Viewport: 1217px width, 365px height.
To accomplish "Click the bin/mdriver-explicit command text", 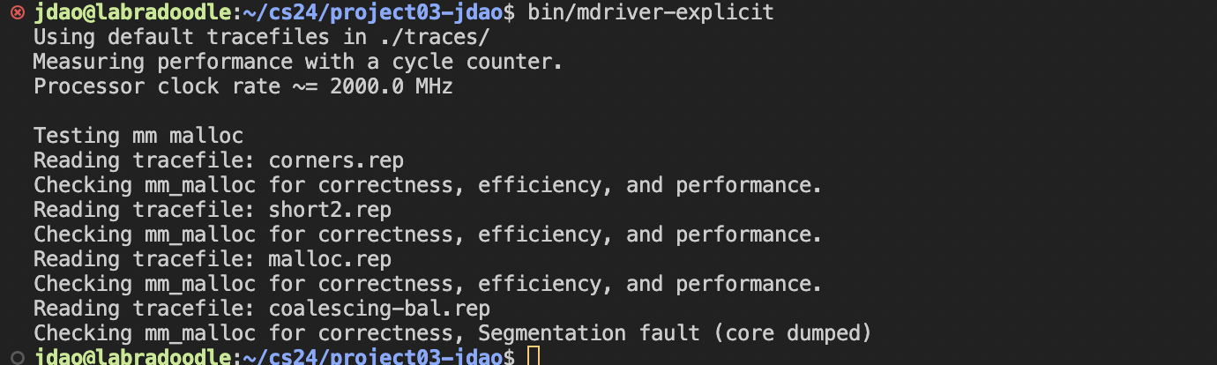I will point(650,13).
